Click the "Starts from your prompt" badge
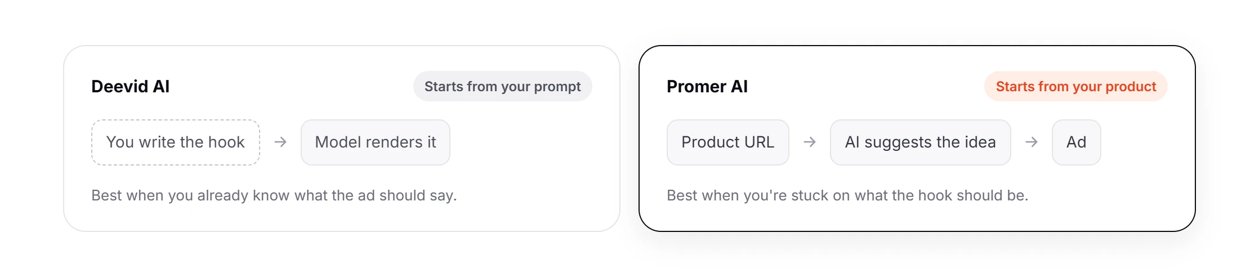The image size is (1259, 277). [503, 86]
